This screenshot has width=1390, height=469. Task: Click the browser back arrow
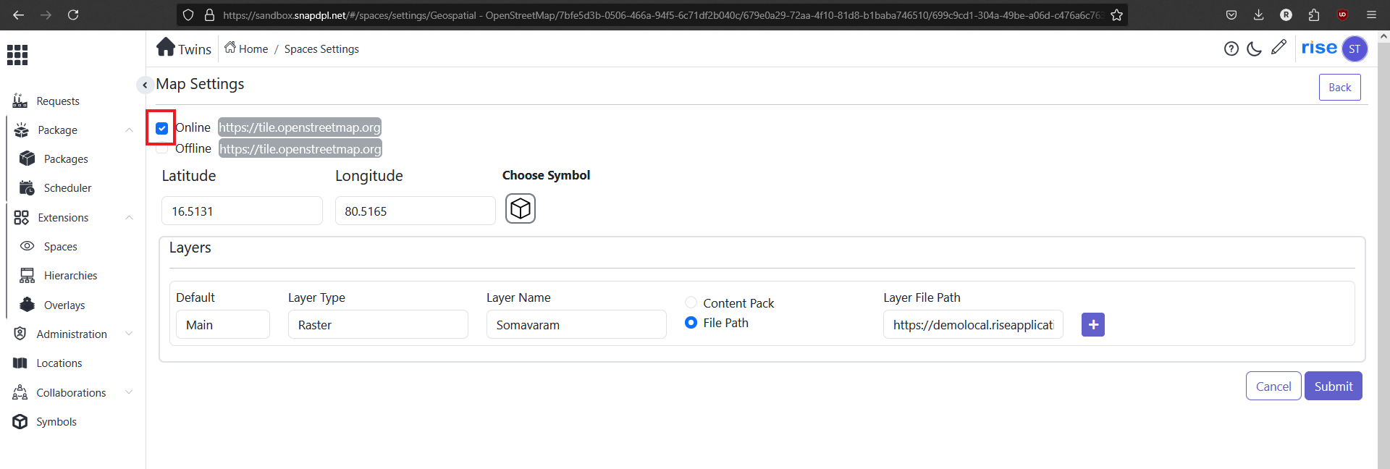[19, 14]
